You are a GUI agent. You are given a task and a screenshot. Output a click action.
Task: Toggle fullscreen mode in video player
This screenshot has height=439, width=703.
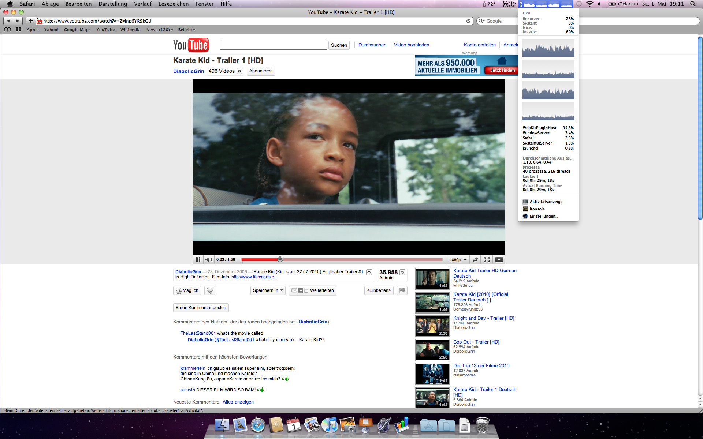coord(487,259)
